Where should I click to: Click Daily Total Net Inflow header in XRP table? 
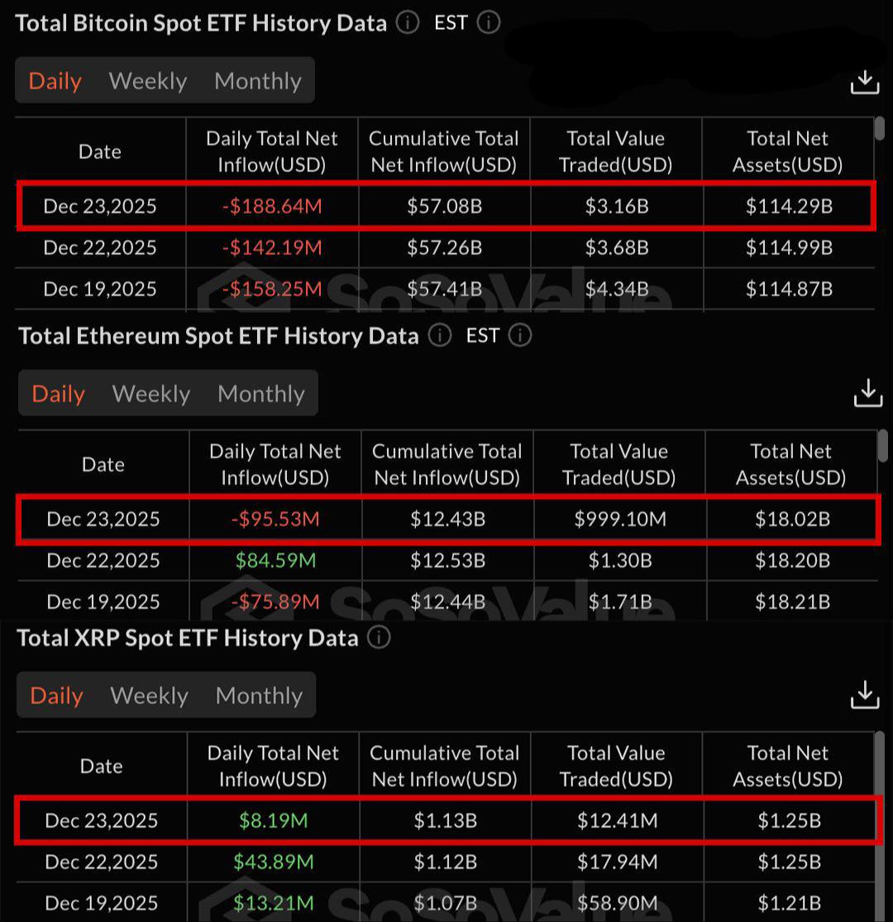(273, 766)
